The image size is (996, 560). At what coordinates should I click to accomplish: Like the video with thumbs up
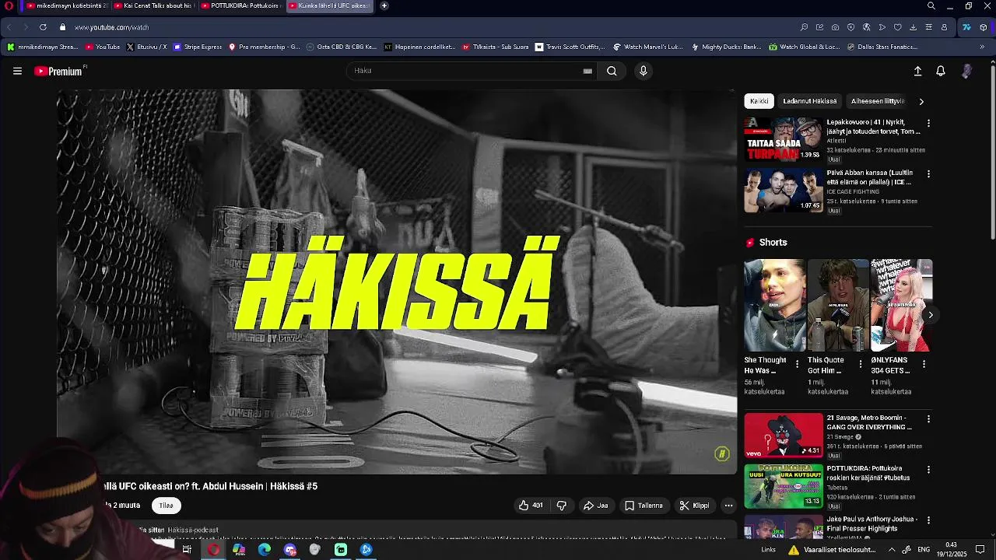click(x=531, y=506)
